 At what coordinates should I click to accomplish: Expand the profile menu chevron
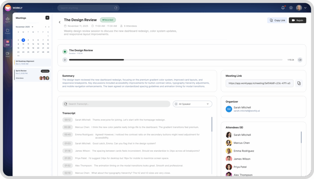[x=305, y=8]
